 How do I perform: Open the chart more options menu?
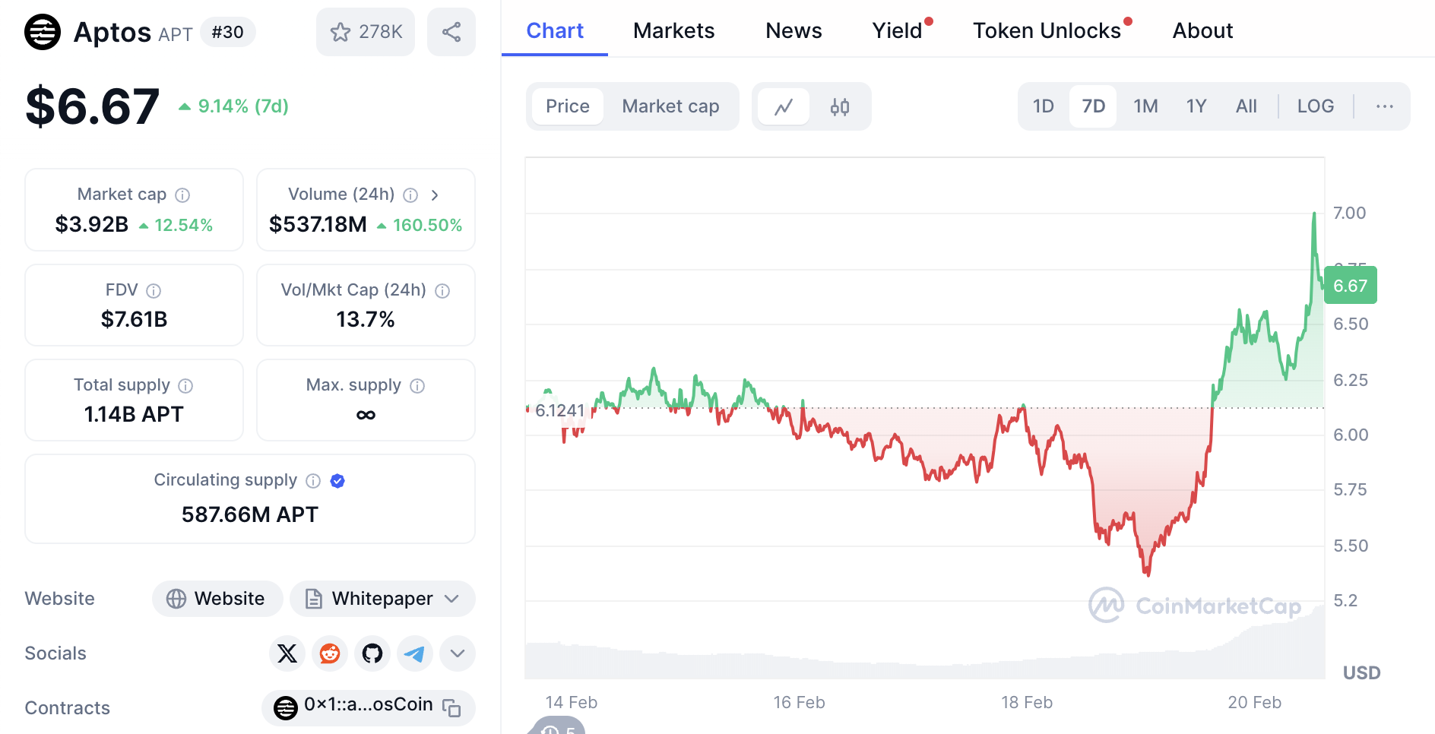[1384, 106]
